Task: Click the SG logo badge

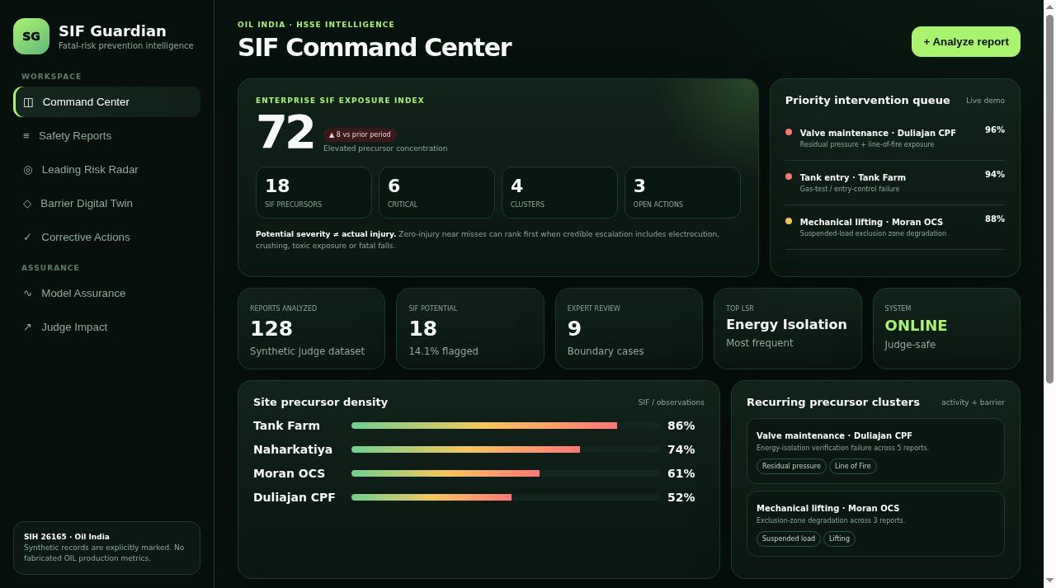Action: click(x=31, y=36)
